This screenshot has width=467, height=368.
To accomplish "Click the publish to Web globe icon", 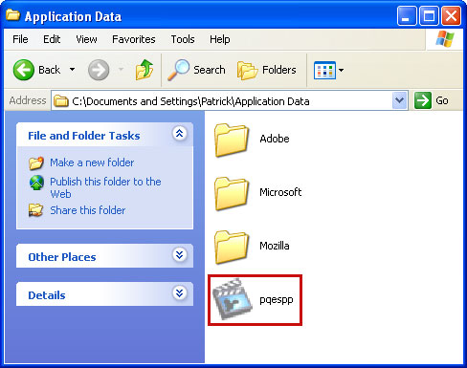I will [x=36, y=183].
